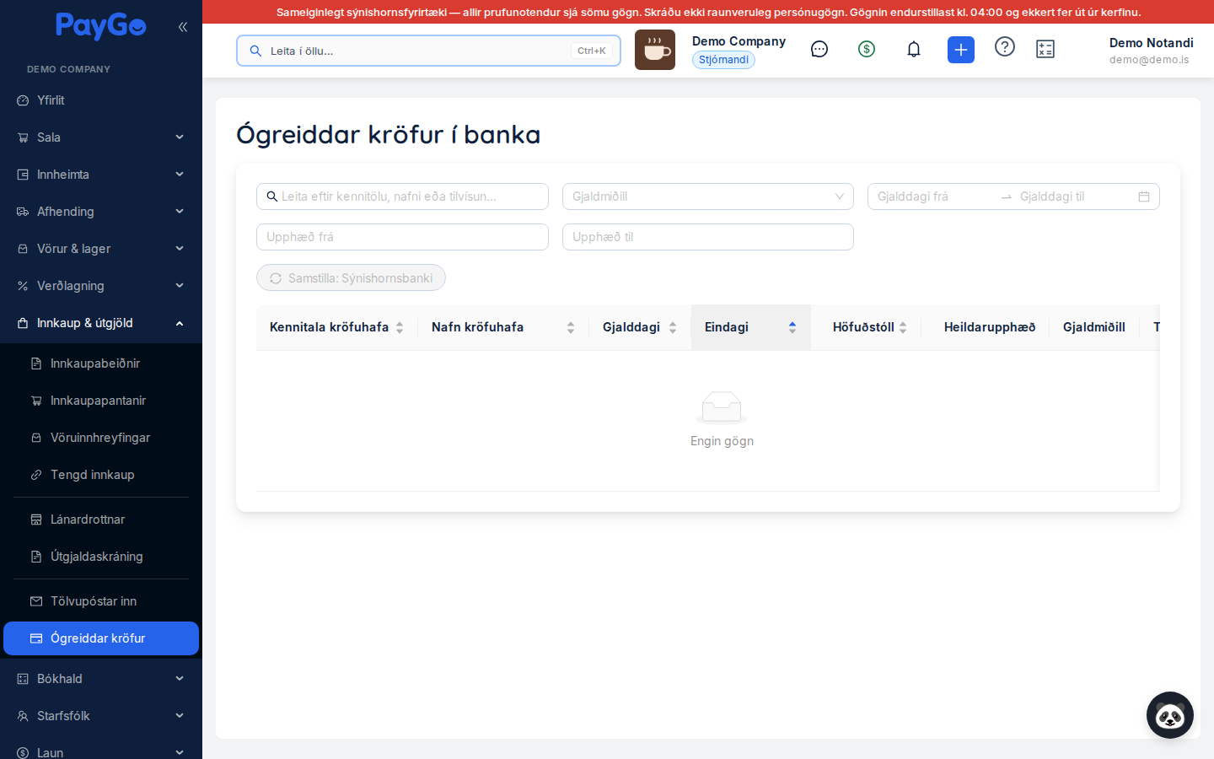Open the help question mark icon
Viewport: 1214px width, 759px height.
coord(1005,47)
